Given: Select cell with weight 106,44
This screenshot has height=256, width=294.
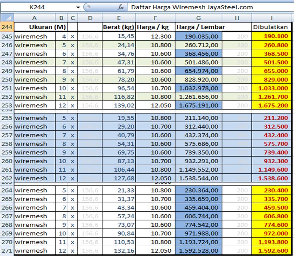Looking at the screenshot, I should pyautogui.click(x=119, y=170).
